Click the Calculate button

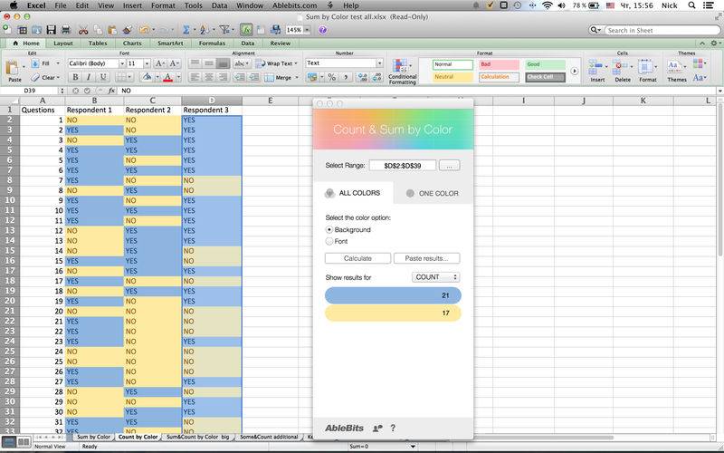pos(357,258)
